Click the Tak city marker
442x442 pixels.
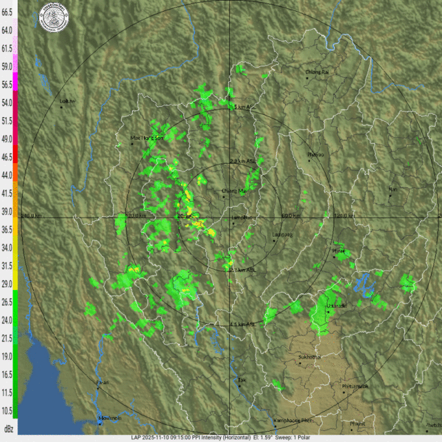[239, 386]
